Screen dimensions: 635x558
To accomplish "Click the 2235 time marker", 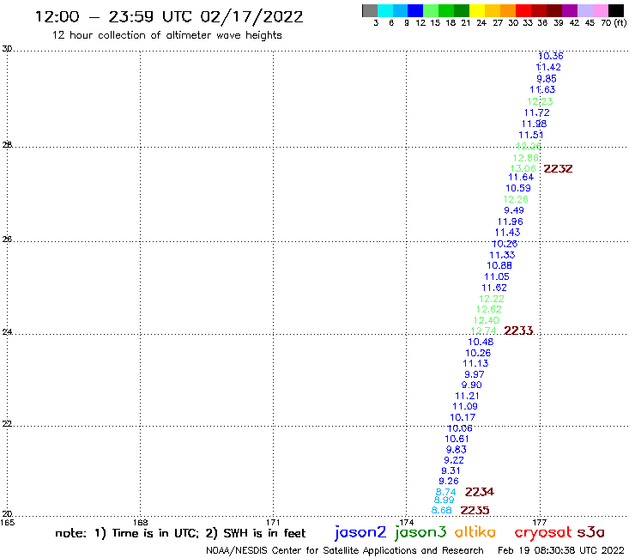I will pos(475,510).
